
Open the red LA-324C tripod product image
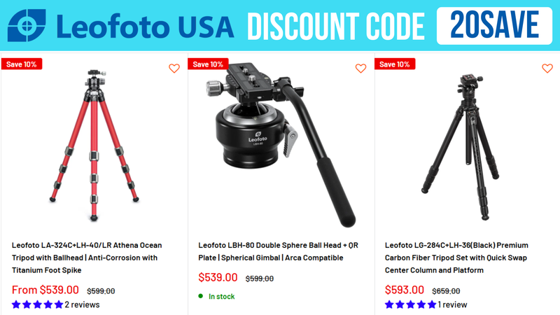click(x=94, y=145)
